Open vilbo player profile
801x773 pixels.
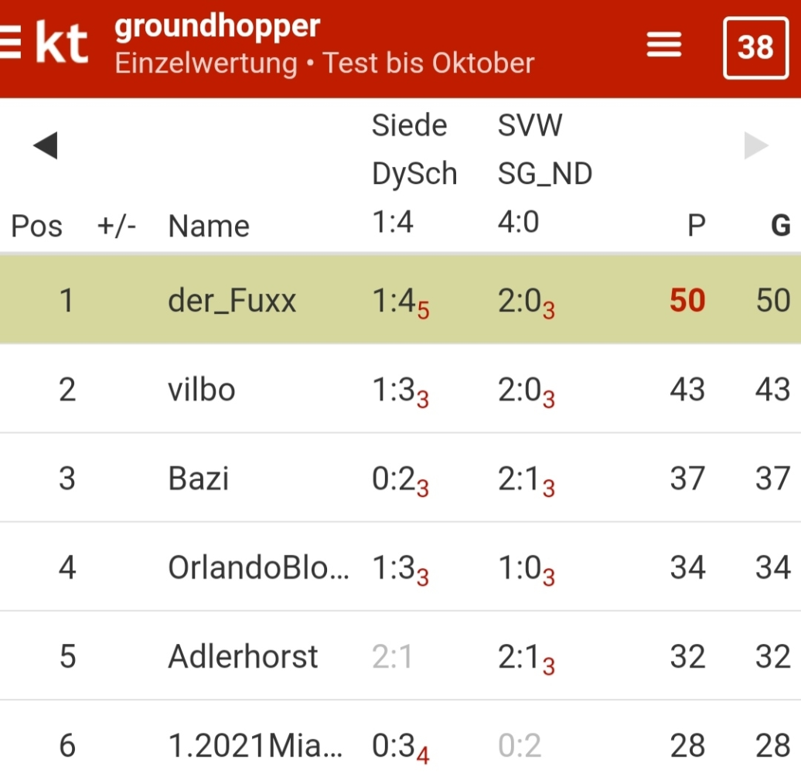pos(202,390)
